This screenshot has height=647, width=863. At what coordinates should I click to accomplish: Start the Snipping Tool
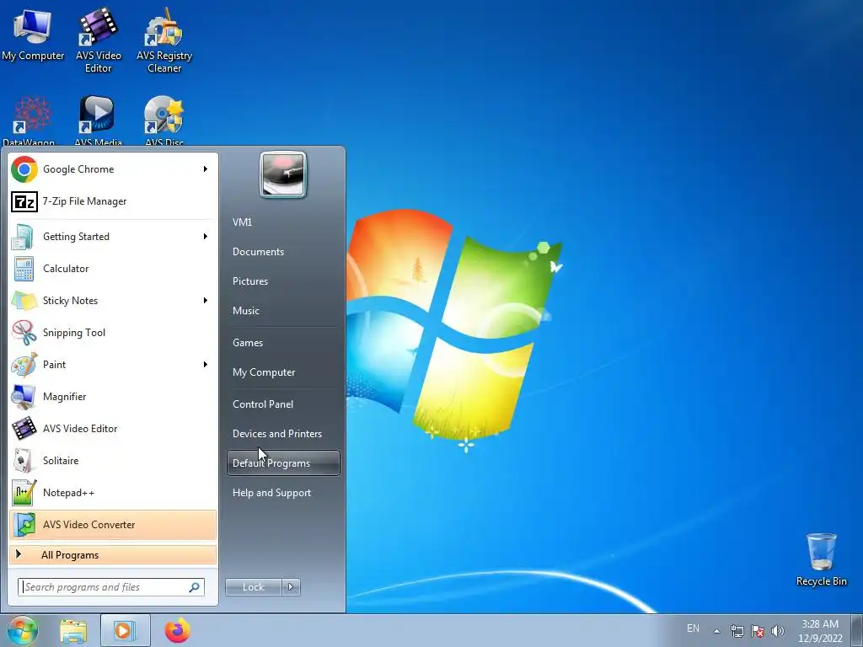point(113,332)
